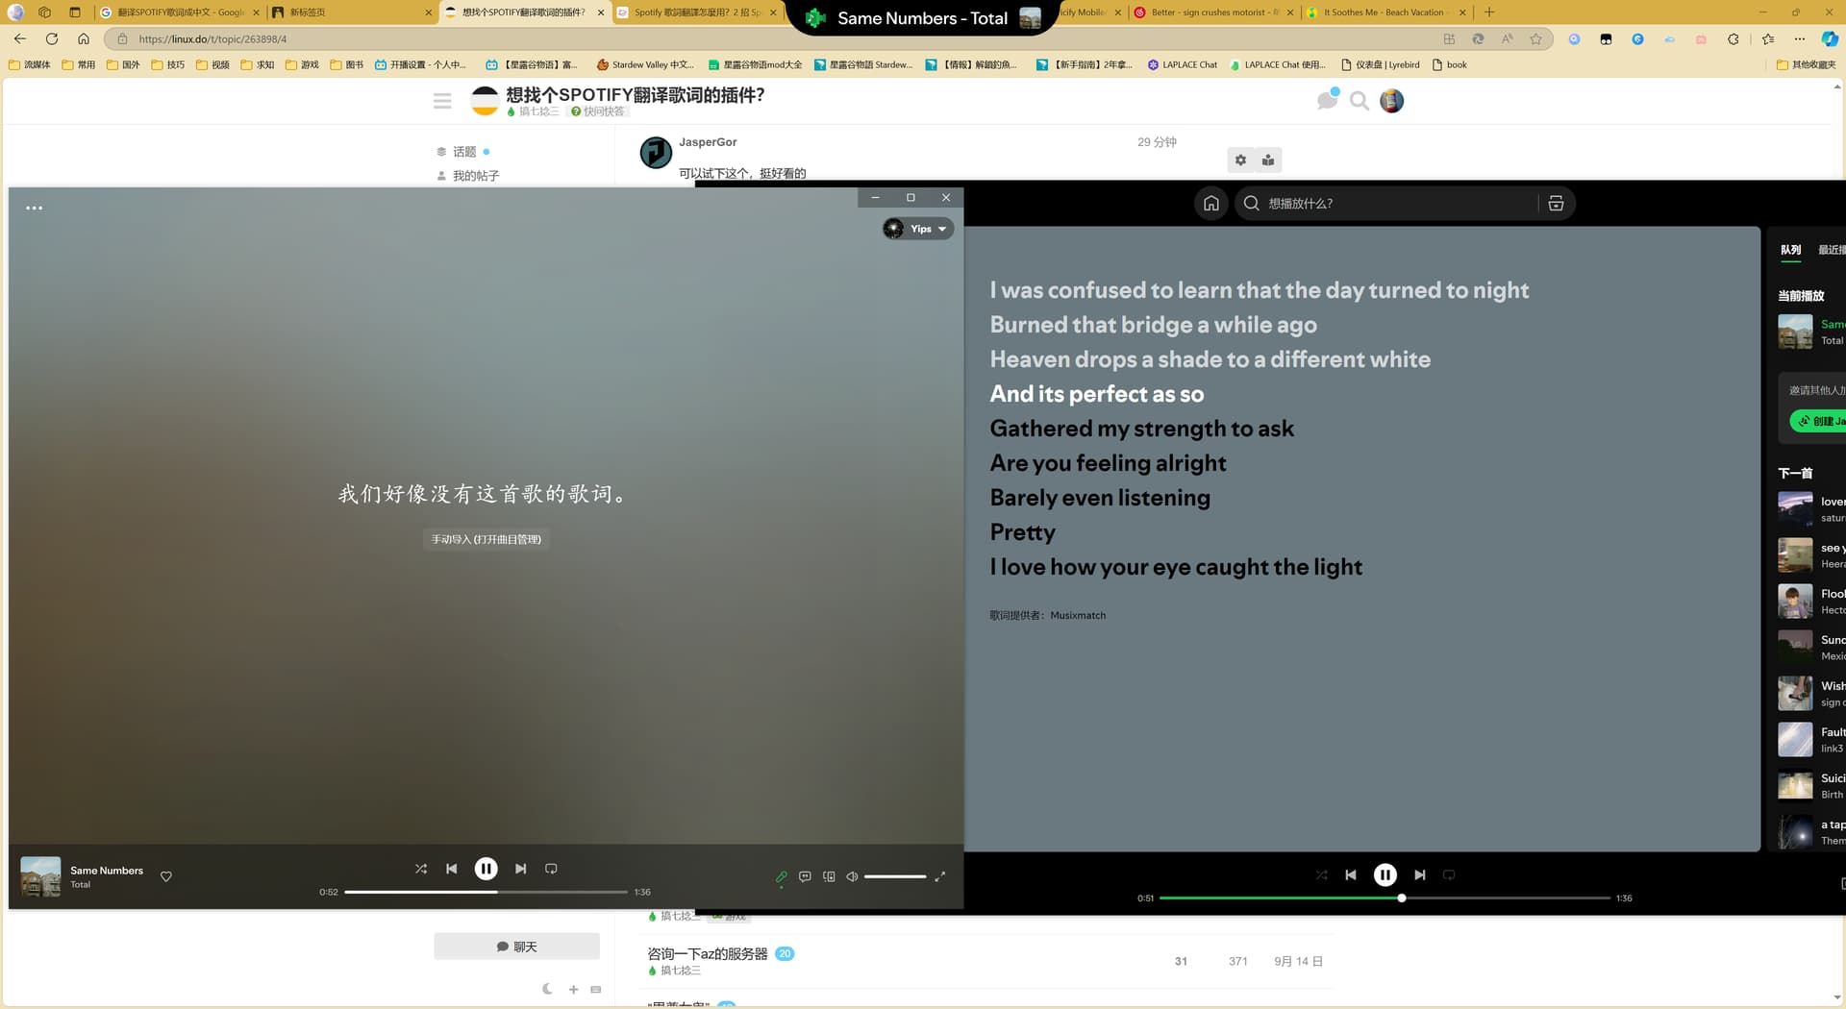Click the left player's song progress bar
This screenshot has width=1846, height=1009.
pyautogui.click(x=486, y=892)
